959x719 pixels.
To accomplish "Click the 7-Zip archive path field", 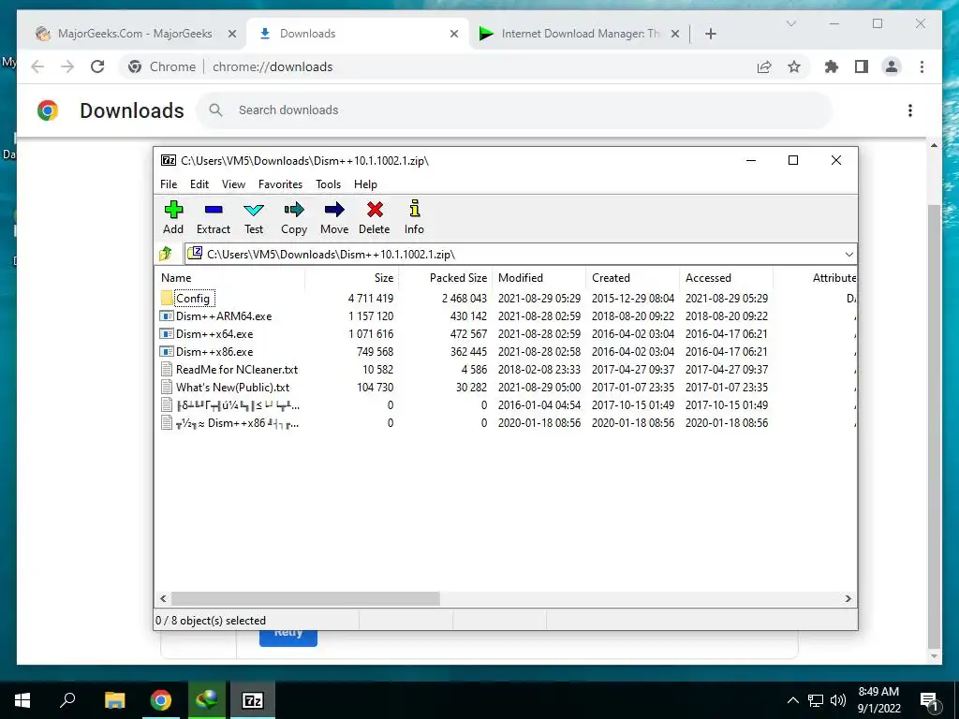I will 520,255.
